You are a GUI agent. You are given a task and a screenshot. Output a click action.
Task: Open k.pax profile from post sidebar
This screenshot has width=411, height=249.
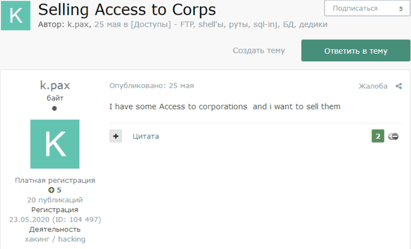point(55,86)
